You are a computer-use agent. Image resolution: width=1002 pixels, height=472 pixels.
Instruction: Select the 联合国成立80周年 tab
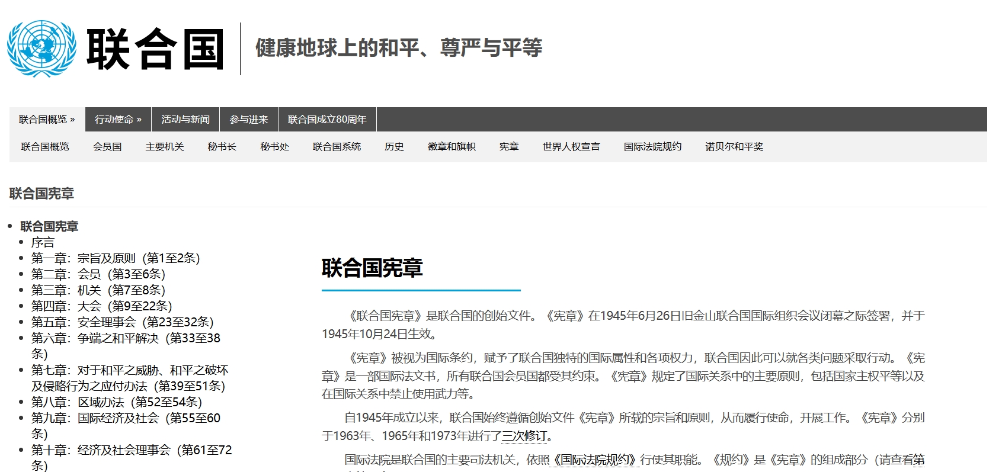coord(327,120)
